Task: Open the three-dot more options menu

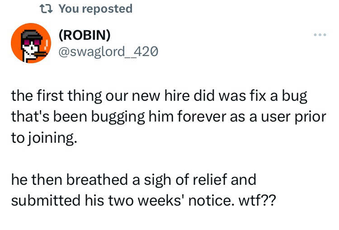Action: tap(319, 36)
